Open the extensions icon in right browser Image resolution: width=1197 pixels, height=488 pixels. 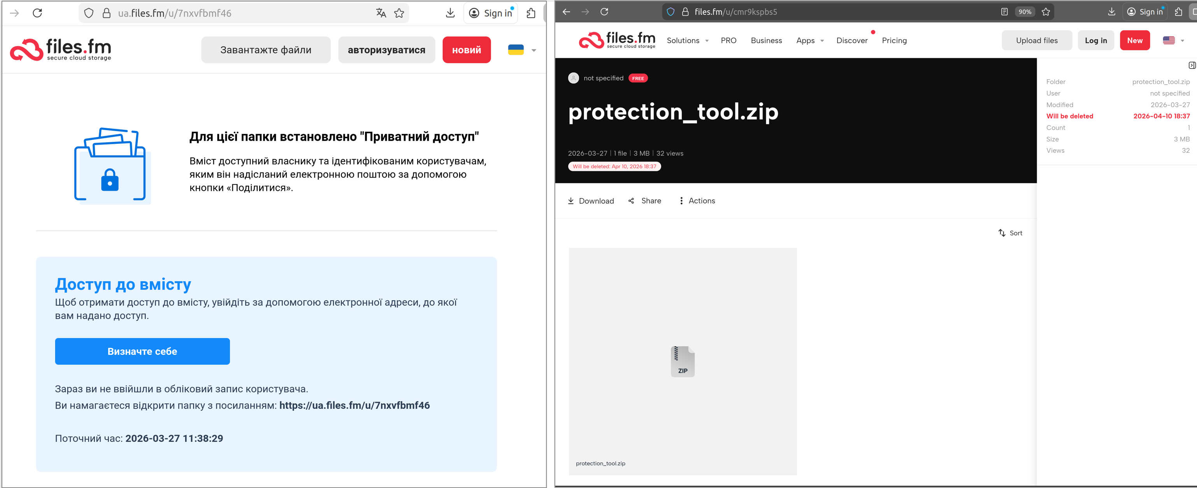point(1178,12)
